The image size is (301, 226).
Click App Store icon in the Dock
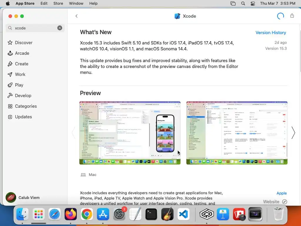pos(103,214)
